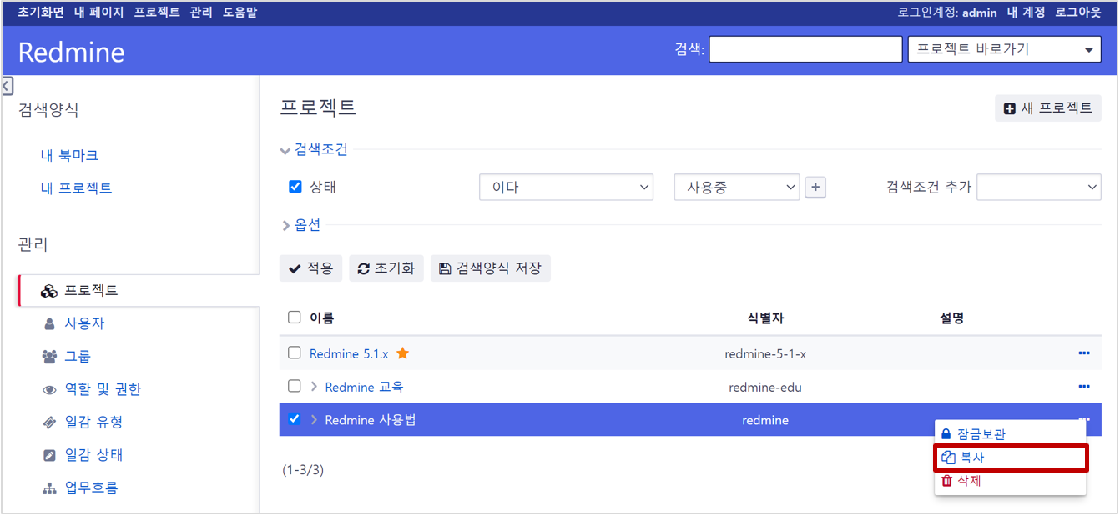Check the Redmine 교육 row checkbox
Screen dimensions: 1120x516
pyautogui.click(x=294, y=386)
